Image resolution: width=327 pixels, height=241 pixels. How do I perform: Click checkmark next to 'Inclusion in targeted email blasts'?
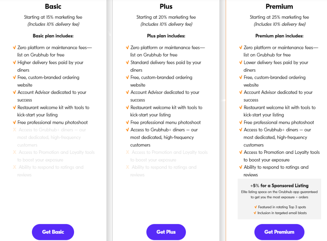point(255,213)
